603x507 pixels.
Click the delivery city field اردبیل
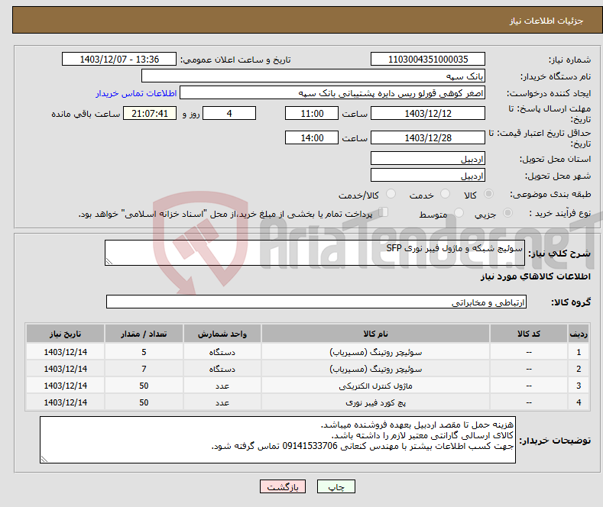click(428, 175)
